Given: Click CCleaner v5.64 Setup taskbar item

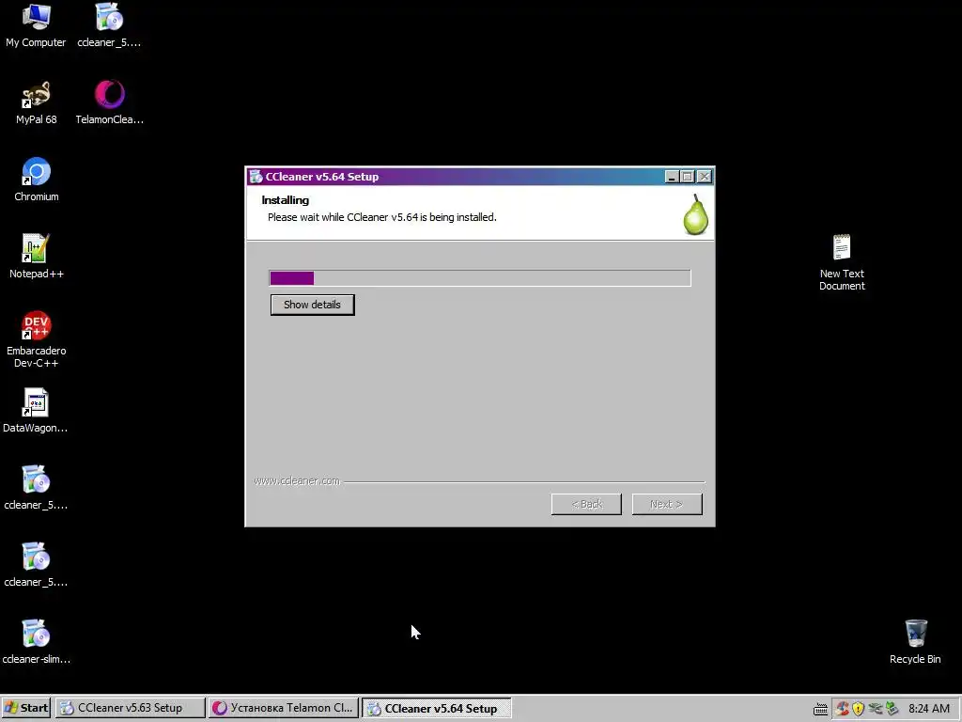Looking at the screenshot, I should coord(436,708).
